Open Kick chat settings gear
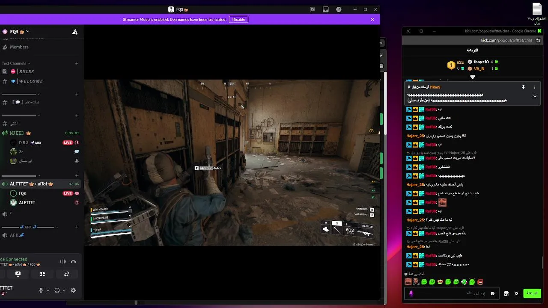 point(516,293)
